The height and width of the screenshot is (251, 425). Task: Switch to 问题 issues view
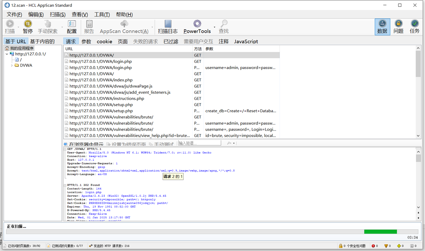click(399, 27)
